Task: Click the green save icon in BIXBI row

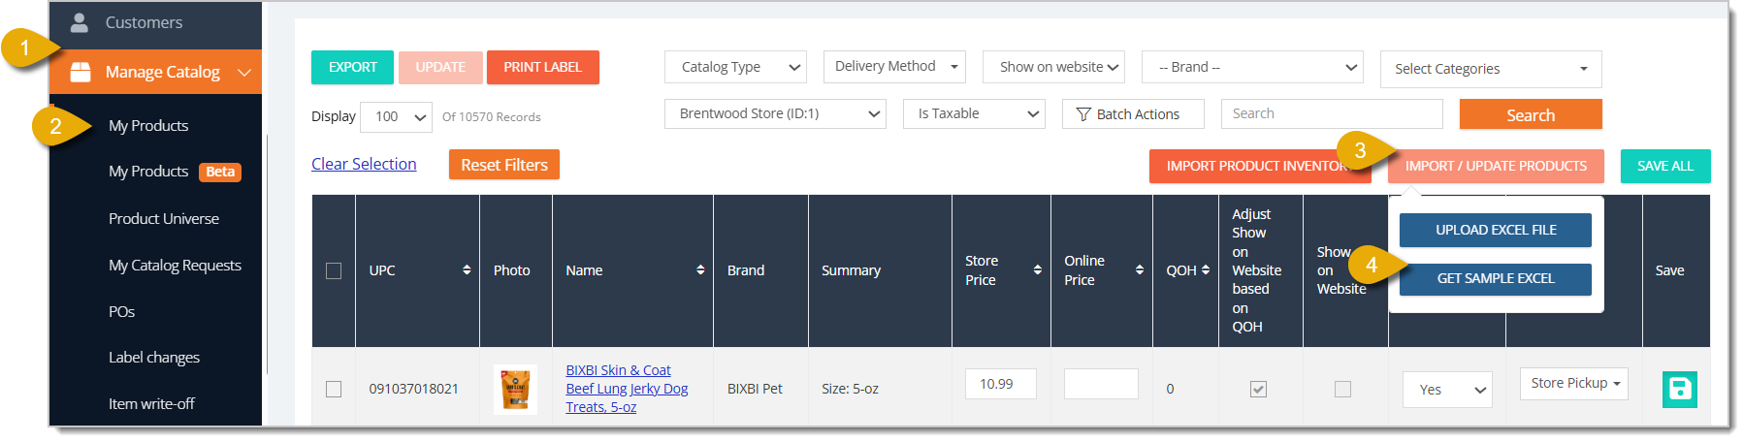Action: (1679, 390)
